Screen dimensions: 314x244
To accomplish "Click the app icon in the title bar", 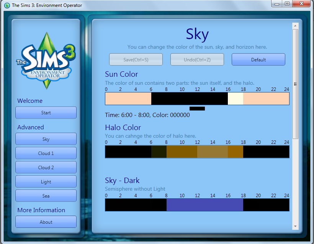I will (x=7, y=5).
